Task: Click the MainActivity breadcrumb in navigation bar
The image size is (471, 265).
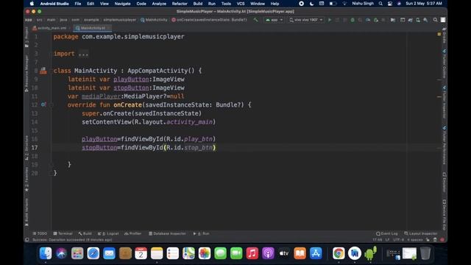Action: coord(154,20)
